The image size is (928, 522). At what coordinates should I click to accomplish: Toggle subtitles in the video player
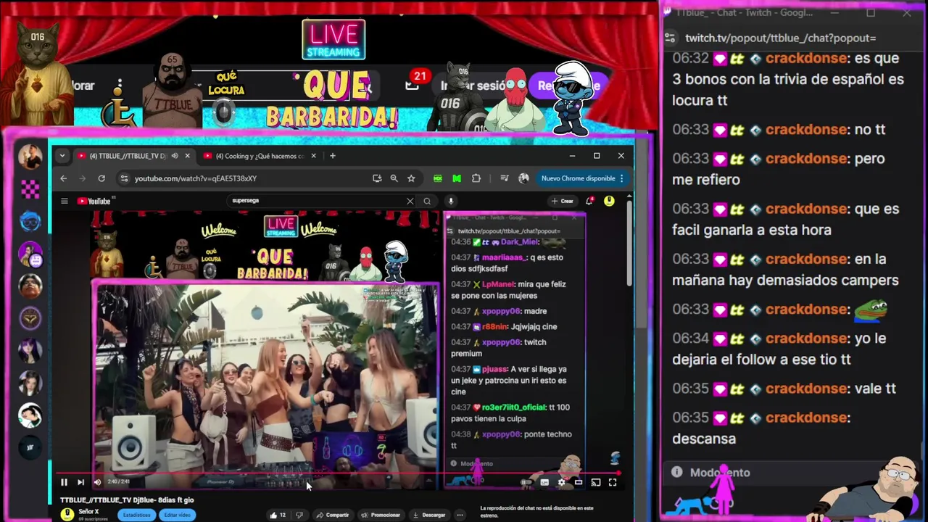[544, 482]
